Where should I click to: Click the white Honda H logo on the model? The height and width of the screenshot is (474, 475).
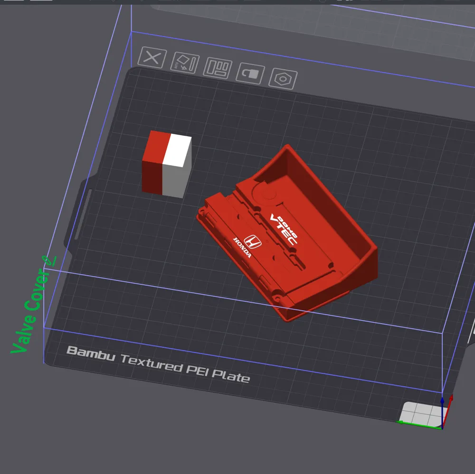[253, 242]
